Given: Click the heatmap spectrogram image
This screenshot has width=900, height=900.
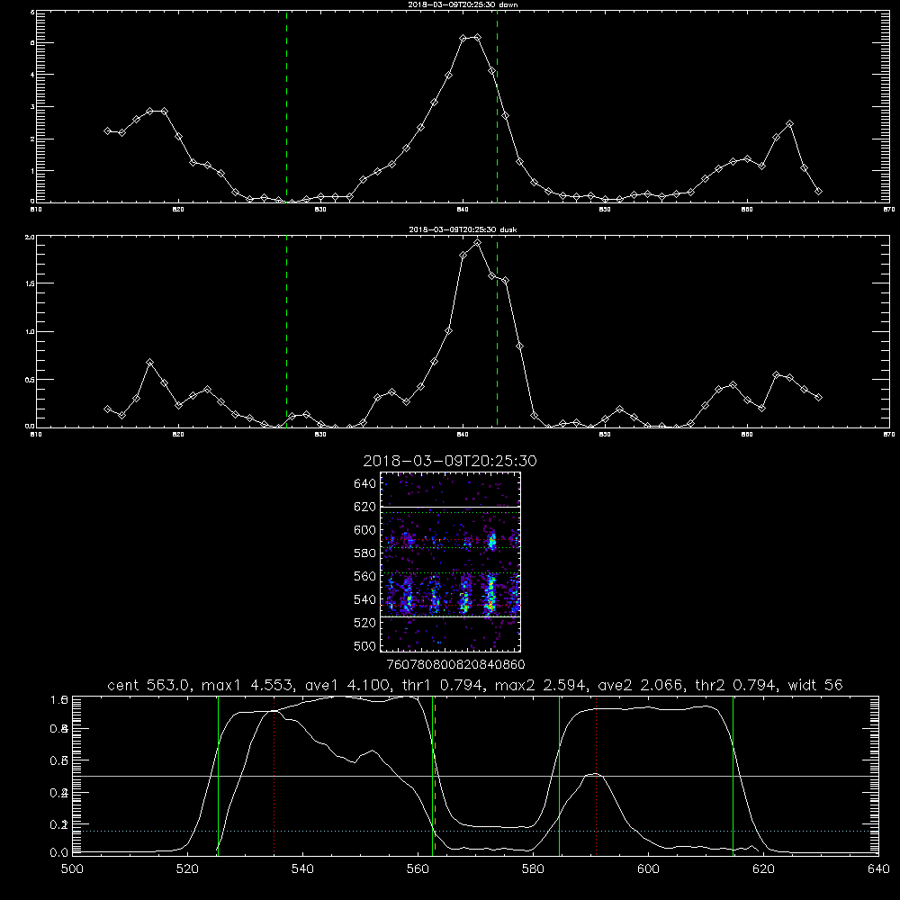Looking at the screenshot, I should click(x=451, y=562).
